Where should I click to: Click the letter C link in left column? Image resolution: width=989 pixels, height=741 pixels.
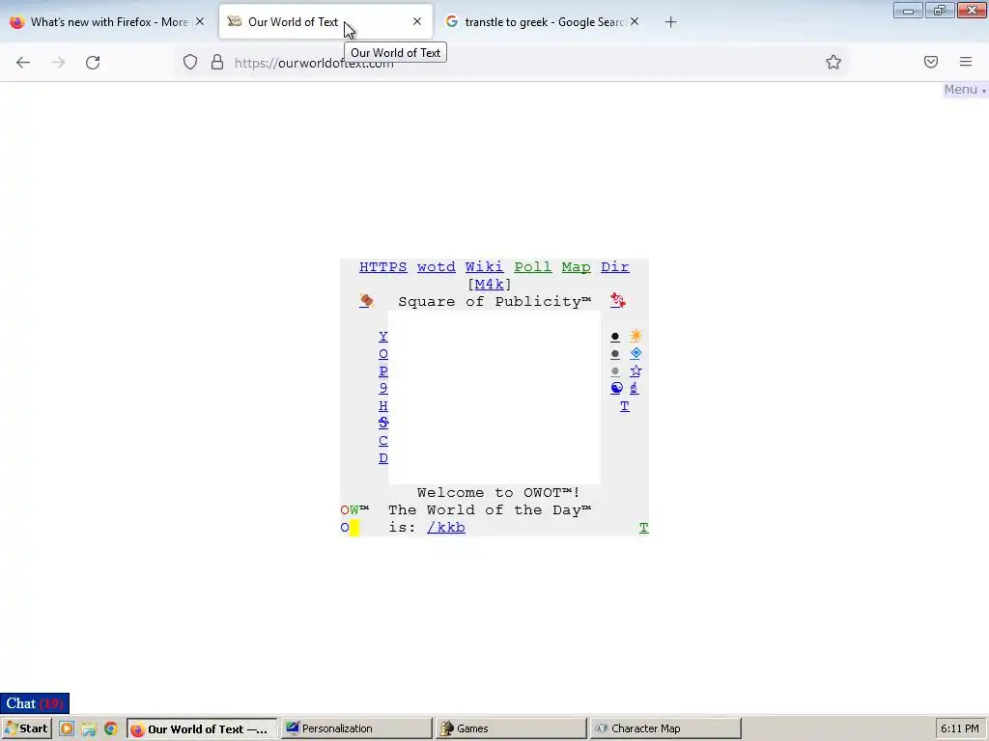coord(382,440)
